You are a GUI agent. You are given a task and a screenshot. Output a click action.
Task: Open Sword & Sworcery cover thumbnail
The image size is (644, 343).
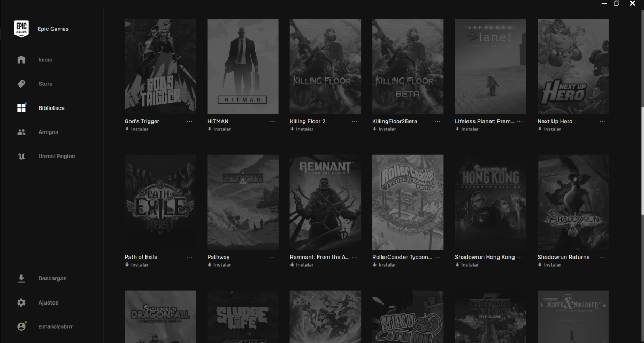(x=573, y=317)
